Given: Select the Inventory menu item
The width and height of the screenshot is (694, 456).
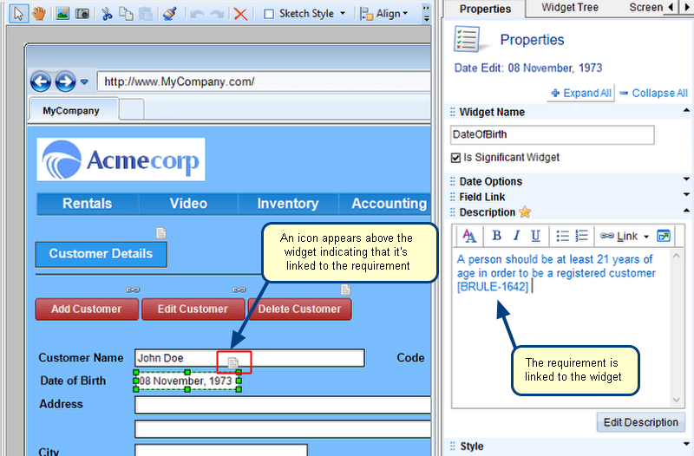Looking at the screenshot, I should point(287,204).
